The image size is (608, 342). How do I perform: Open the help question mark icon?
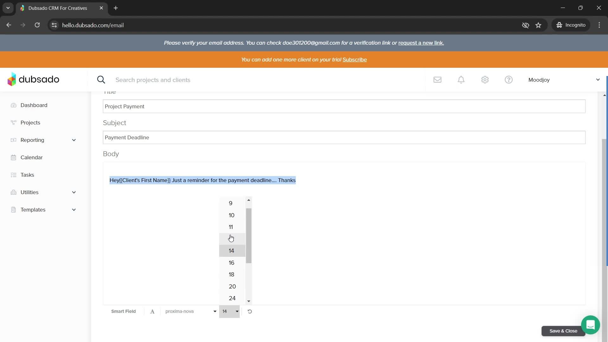[509, 80]
